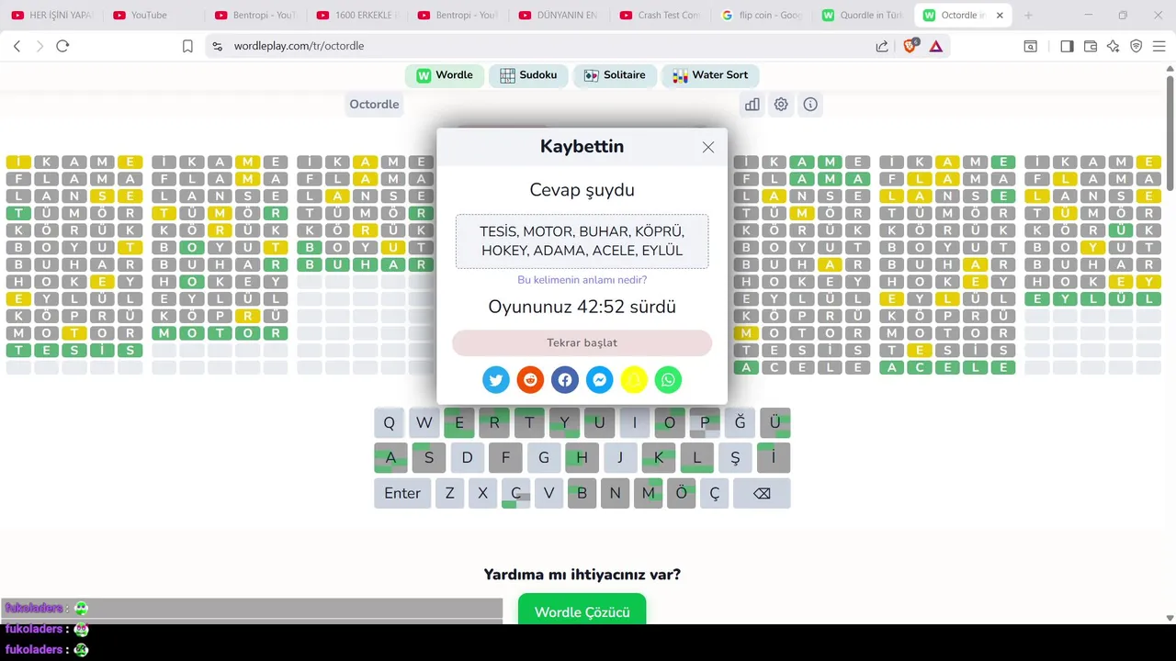The width and height of the screenshot is (1176, 661).
Task: Go back in browser history
Action: tap(17, 46)
